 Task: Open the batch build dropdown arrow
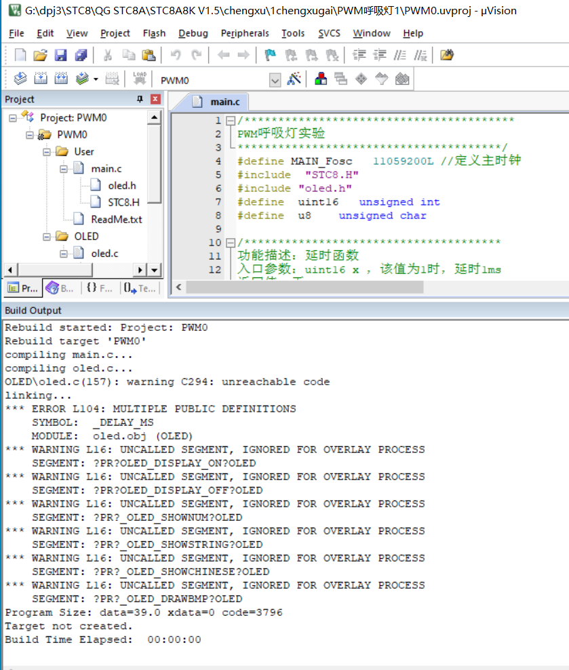point(96,79)
